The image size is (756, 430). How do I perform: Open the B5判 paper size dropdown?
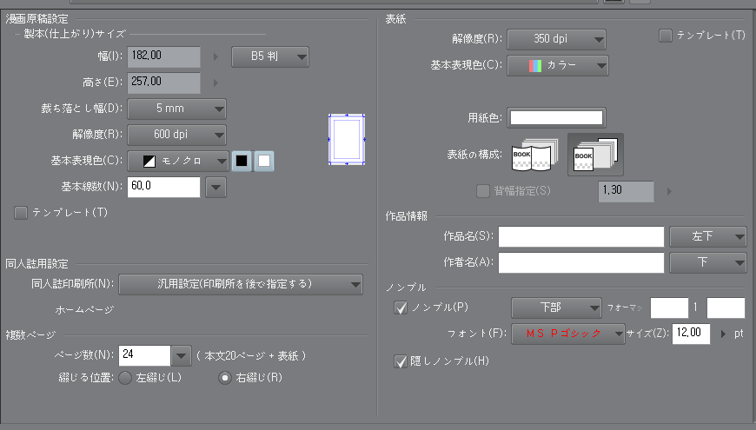point(270,56)
